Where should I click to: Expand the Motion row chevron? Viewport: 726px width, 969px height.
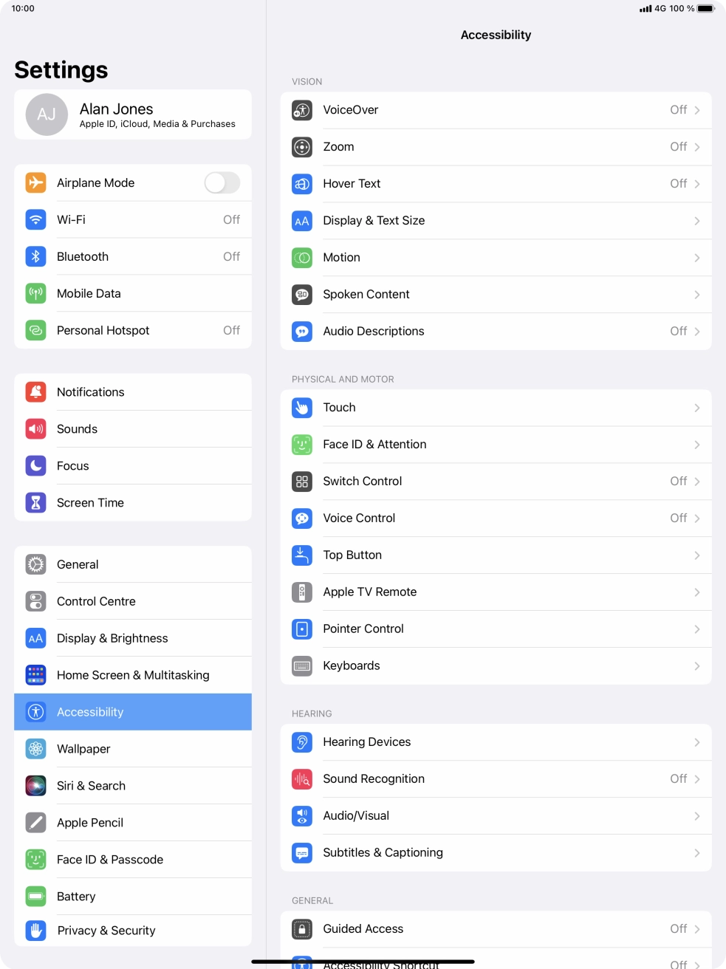pyautogui.click(x=697, y=258)
